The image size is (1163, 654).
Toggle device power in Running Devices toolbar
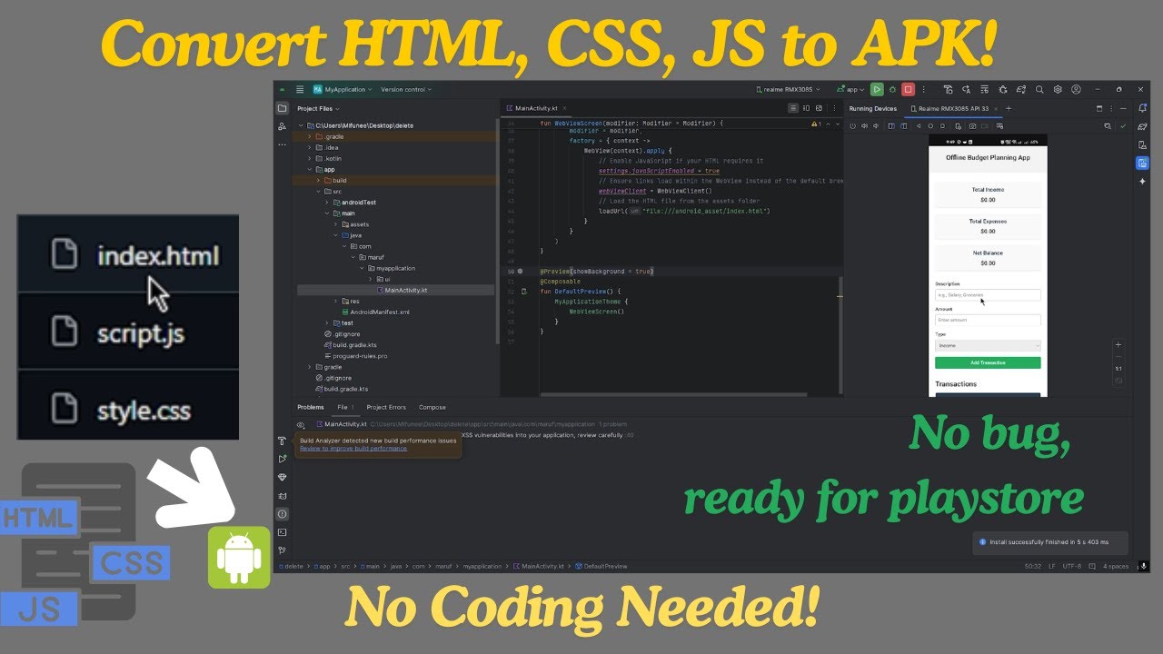[x=852, y=125]
